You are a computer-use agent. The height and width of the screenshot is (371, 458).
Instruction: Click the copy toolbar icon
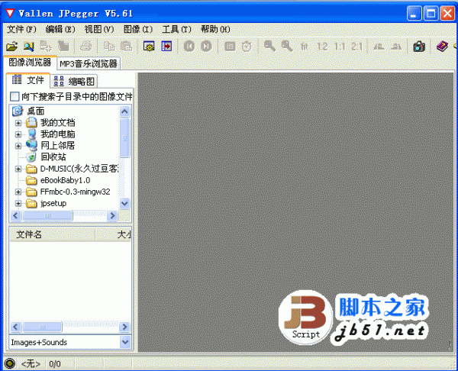point(109,47)
